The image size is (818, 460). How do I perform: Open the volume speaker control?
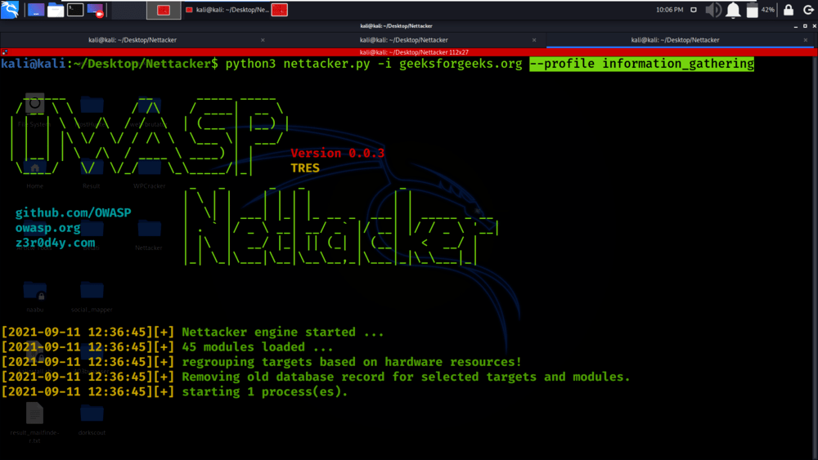click(713, 10)
